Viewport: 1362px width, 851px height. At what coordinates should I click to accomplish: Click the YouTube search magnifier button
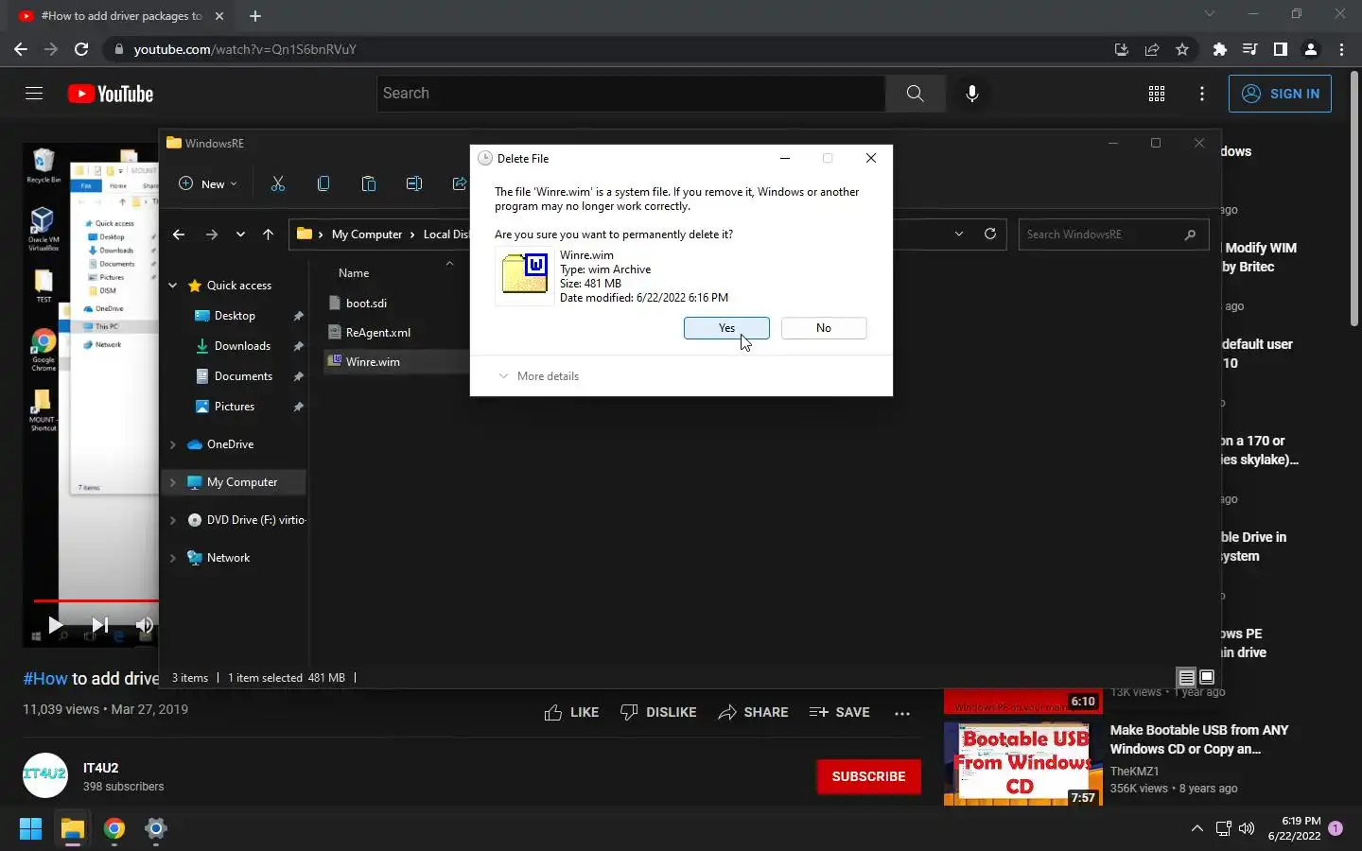pyautogui.click(x=915, y=94)
